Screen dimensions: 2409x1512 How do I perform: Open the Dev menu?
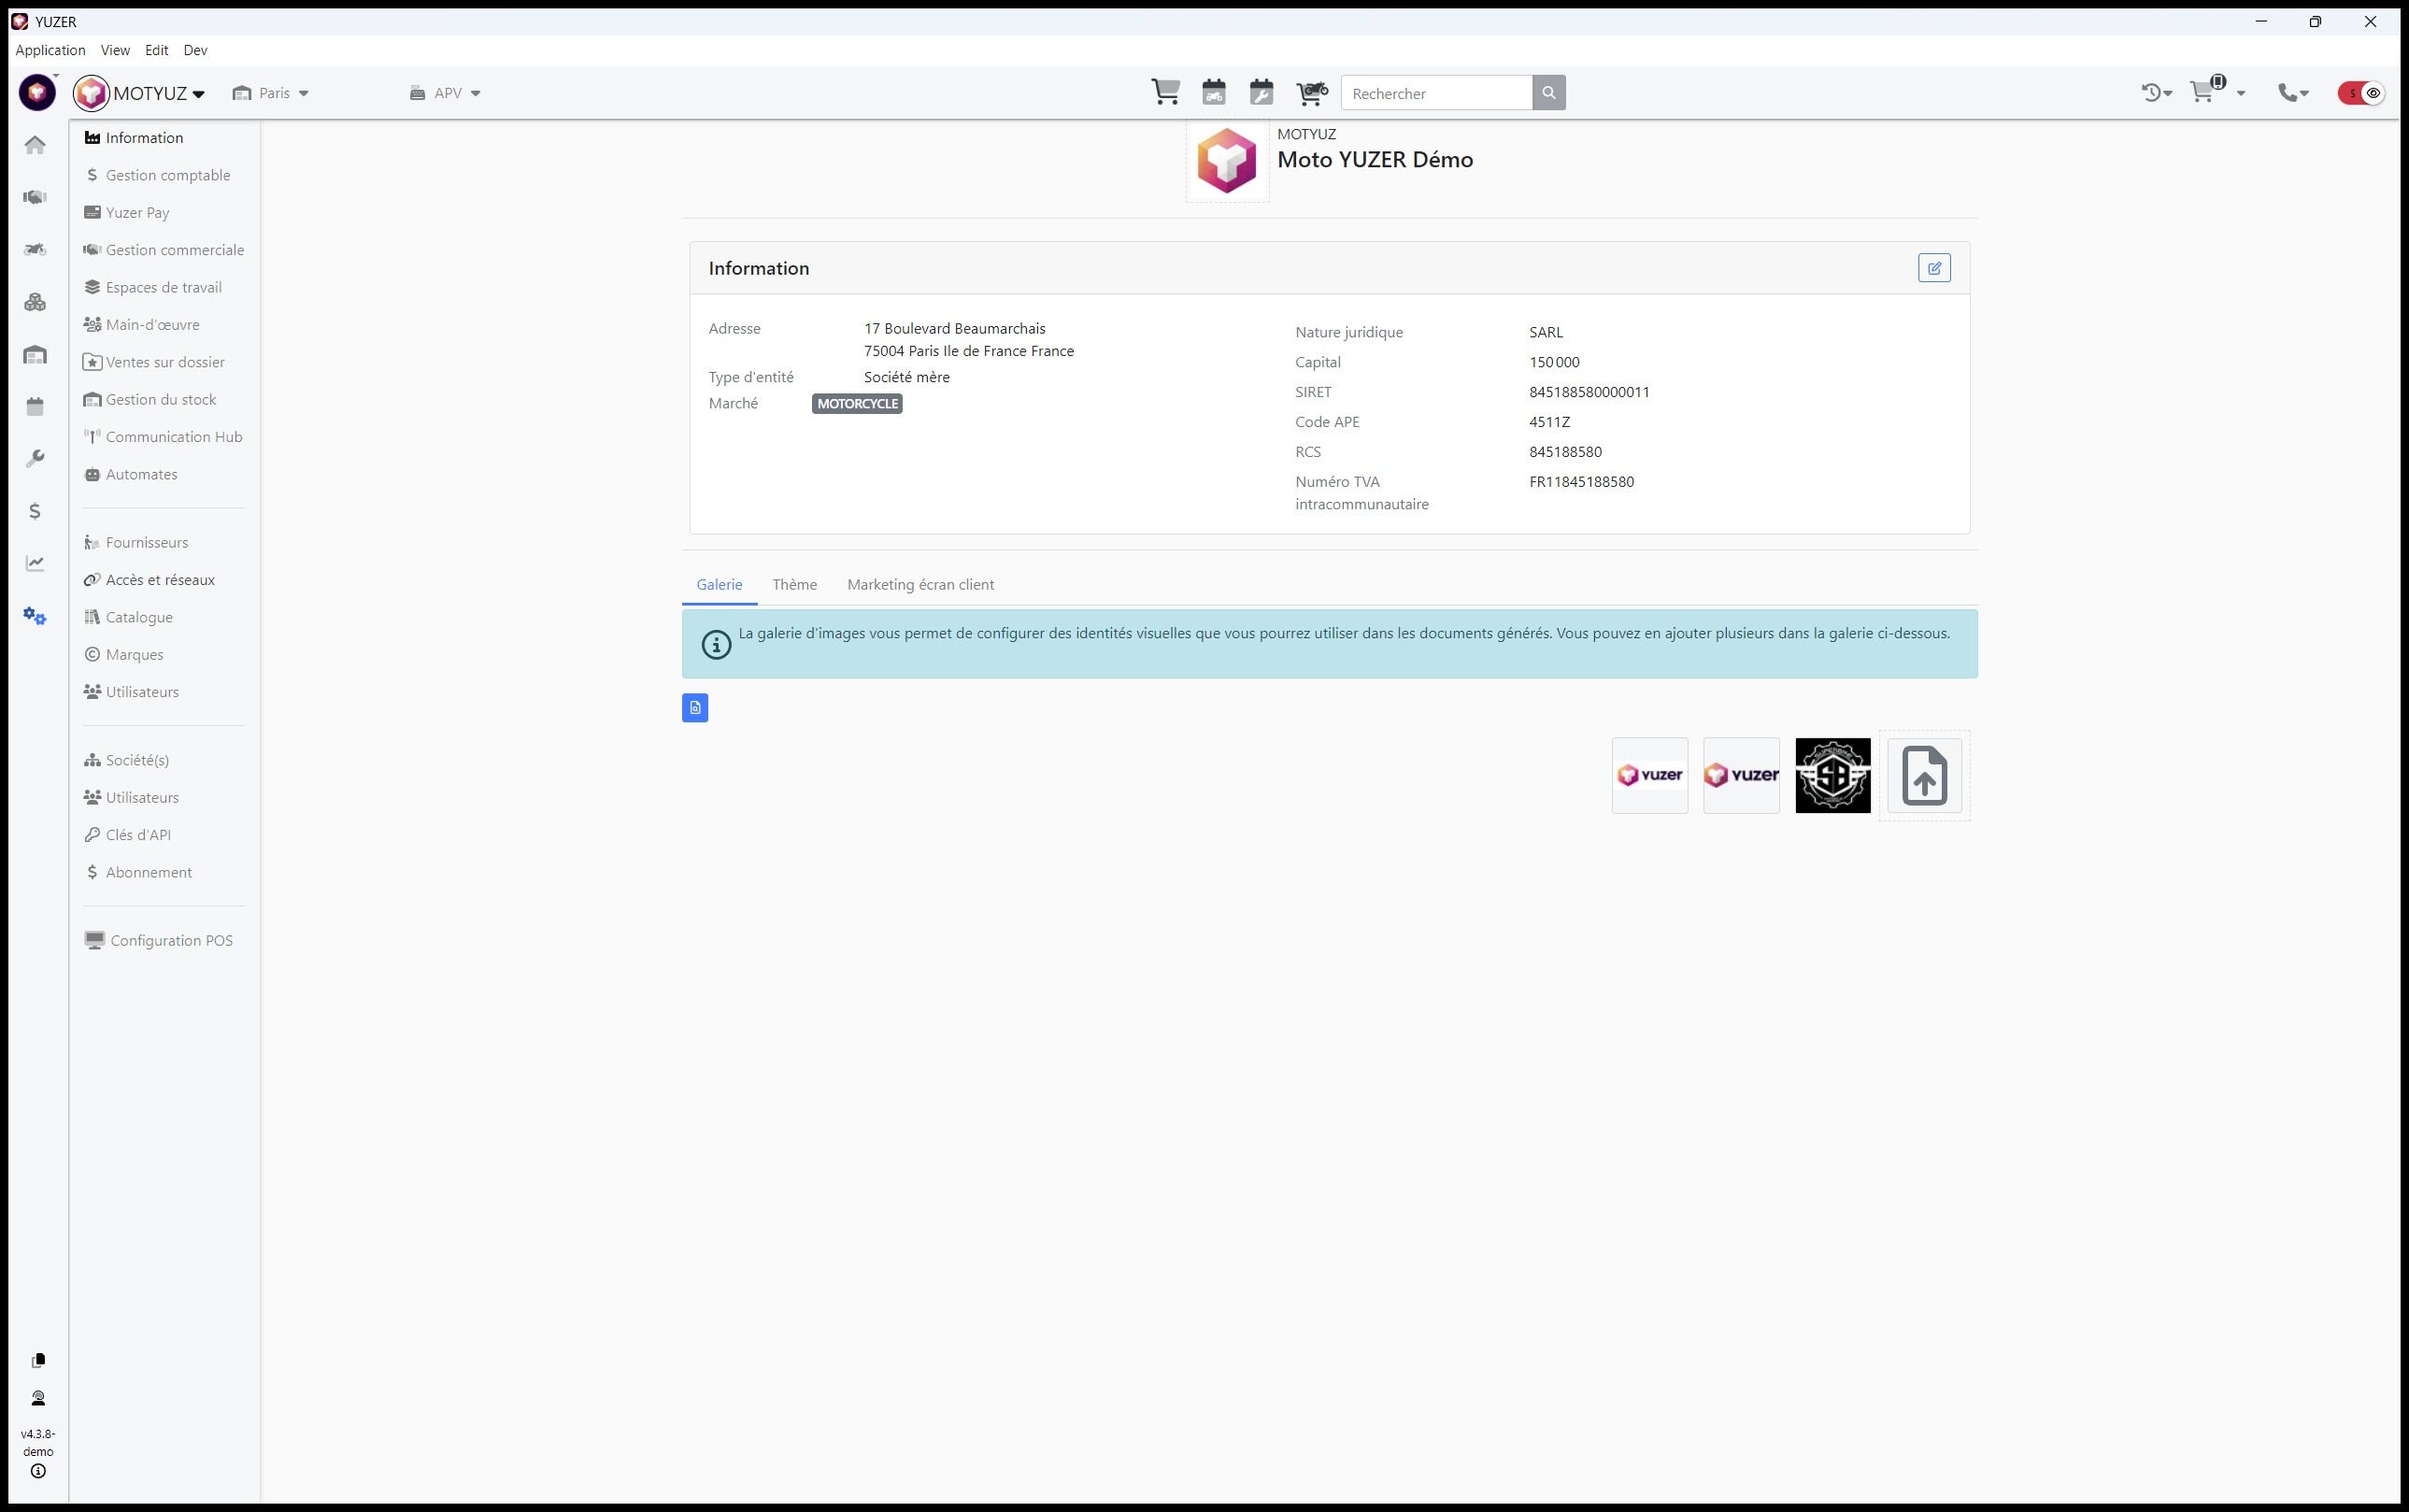coord(195,50)
